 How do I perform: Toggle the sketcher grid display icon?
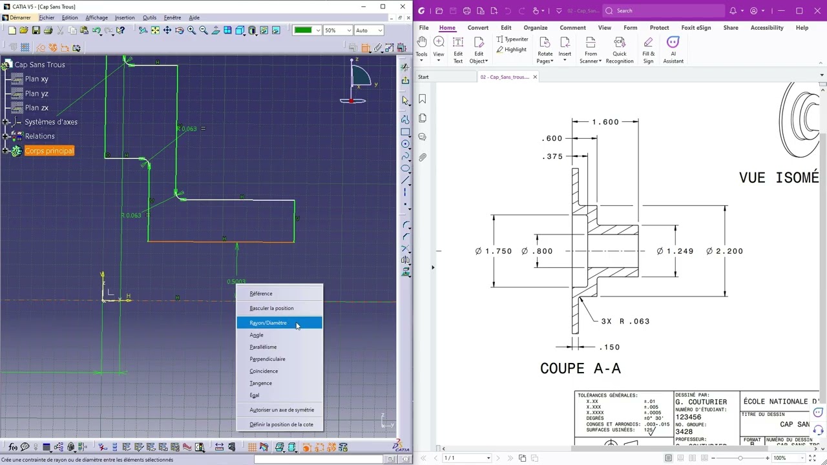25,47
